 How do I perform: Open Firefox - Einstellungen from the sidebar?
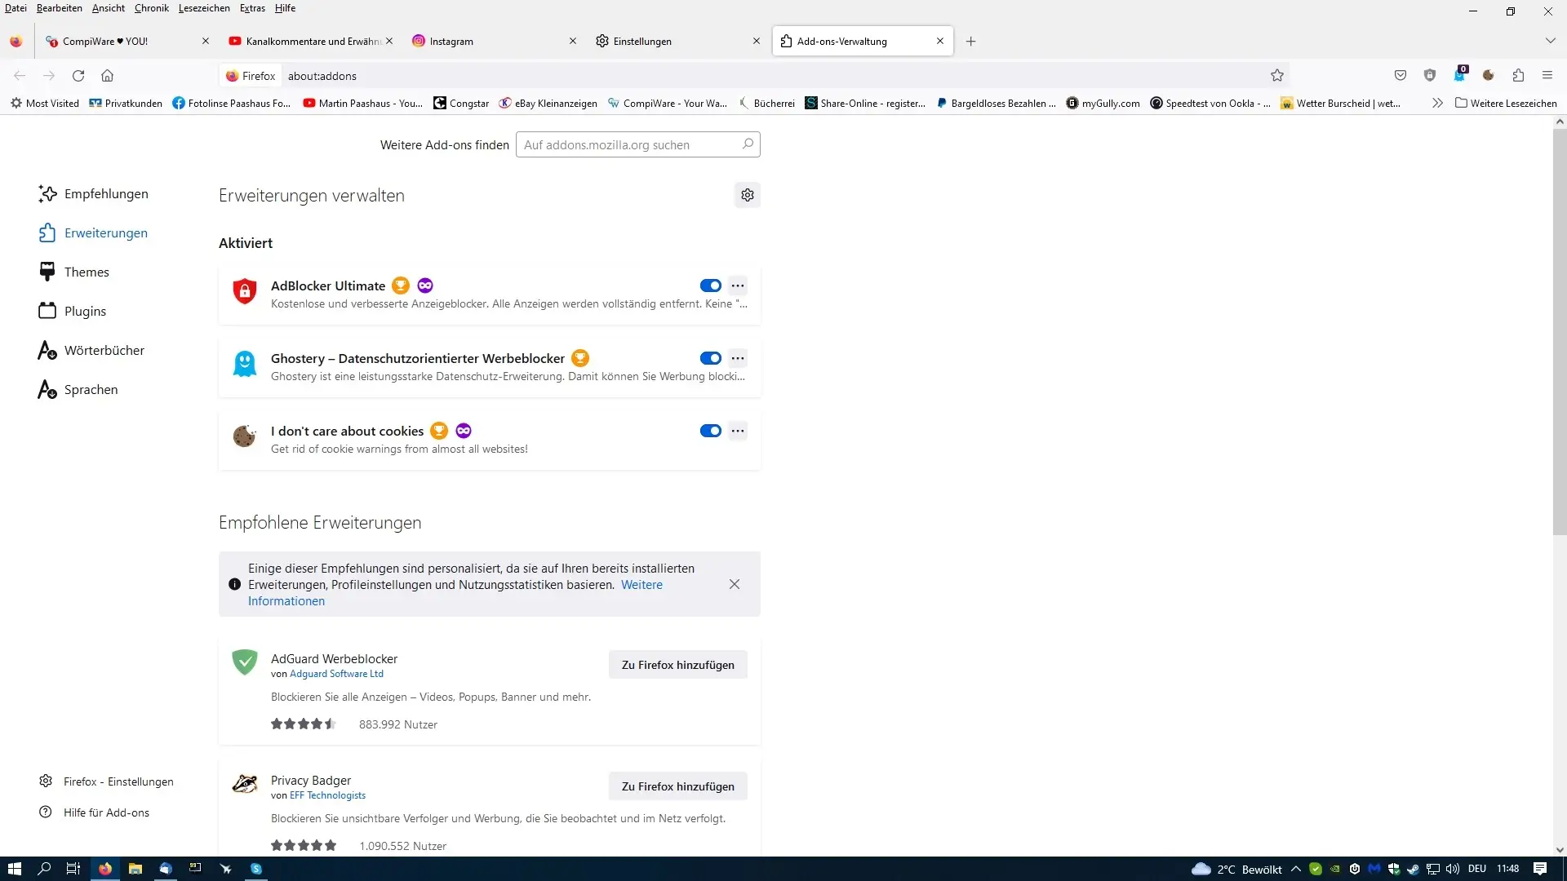pos(106,781)
